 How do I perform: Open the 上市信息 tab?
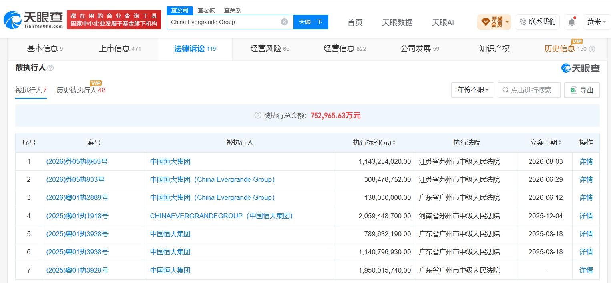pyautogui.click(x=120, y=49)
